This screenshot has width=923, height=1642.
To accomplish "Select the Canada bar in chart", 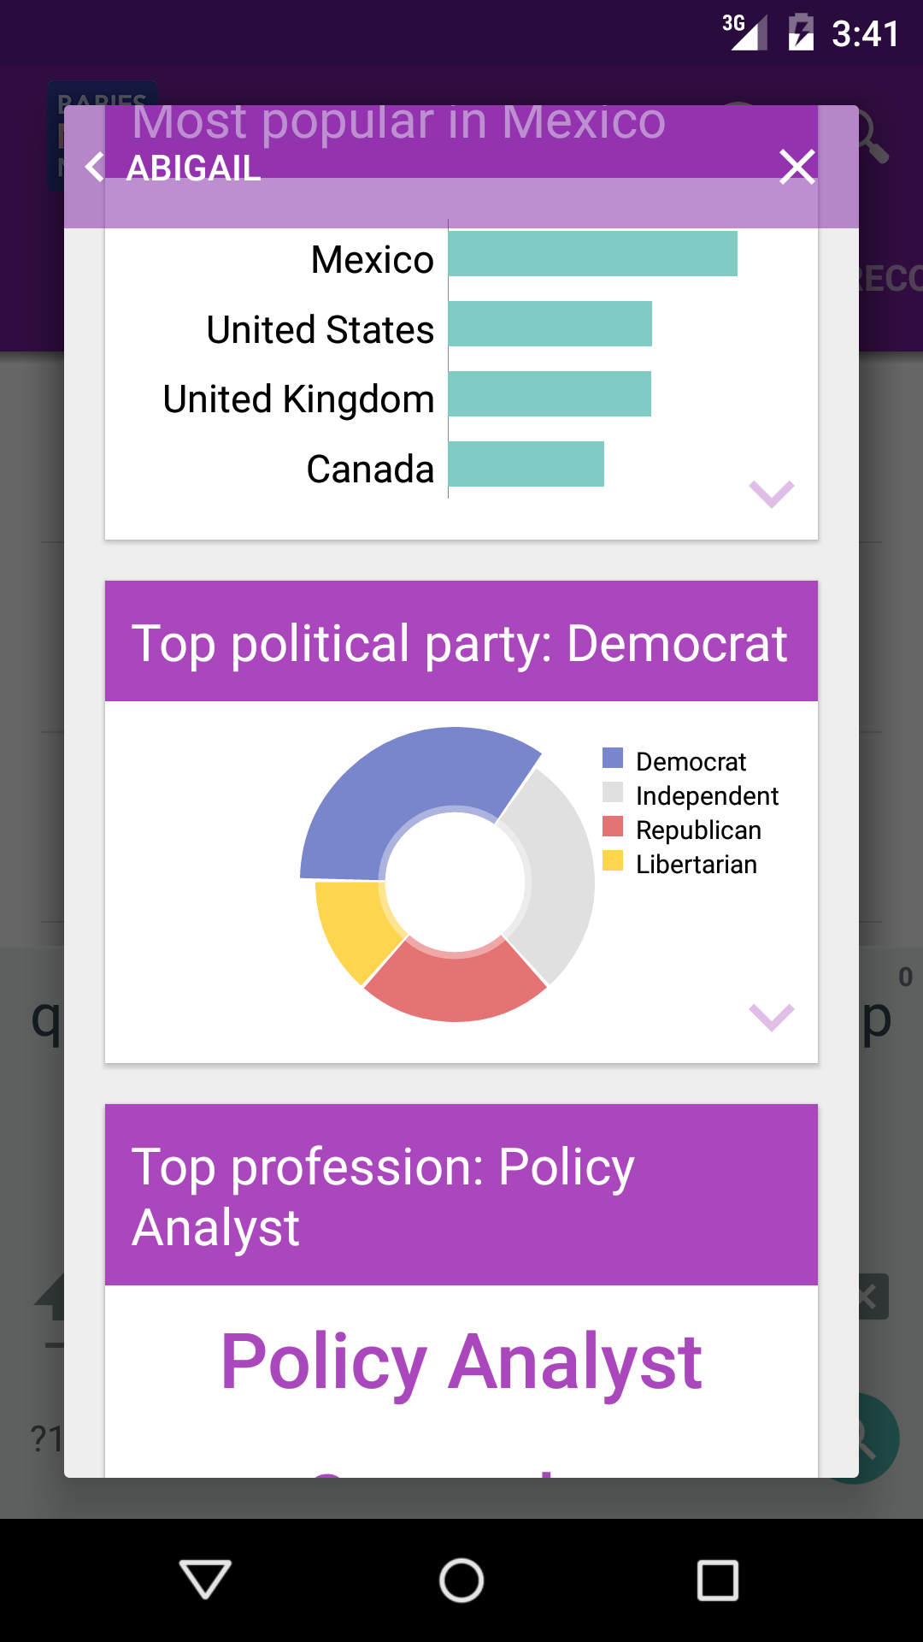I will pos(526,464).
